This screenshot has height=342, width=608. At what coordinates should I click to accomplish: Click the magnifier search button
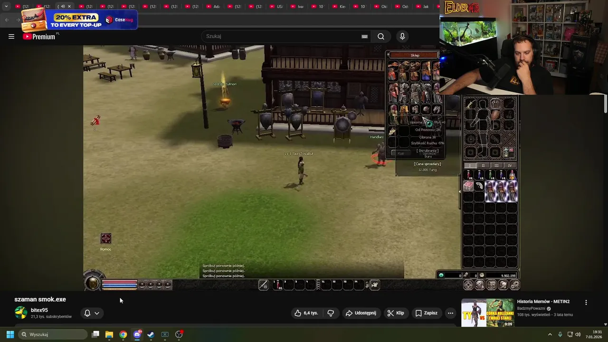pos(381,37)
